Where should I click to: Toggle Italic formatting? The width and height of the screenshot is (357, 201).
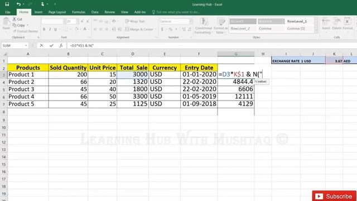50,29
